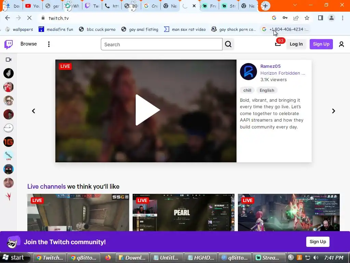Viewport: 350px width, 263px height.
Task: Switch to the Google 'Cre' tab
Action: pyautogui.click(x=151, y=6)
